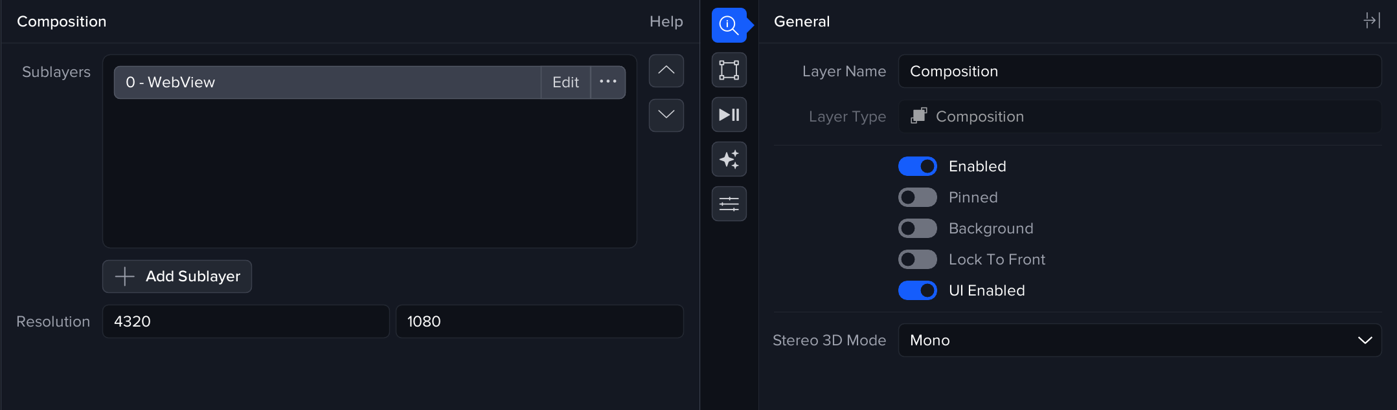Move sublayer down with chevron button
The width and height of the screenshot is (1397, 410).
(666, 115)
